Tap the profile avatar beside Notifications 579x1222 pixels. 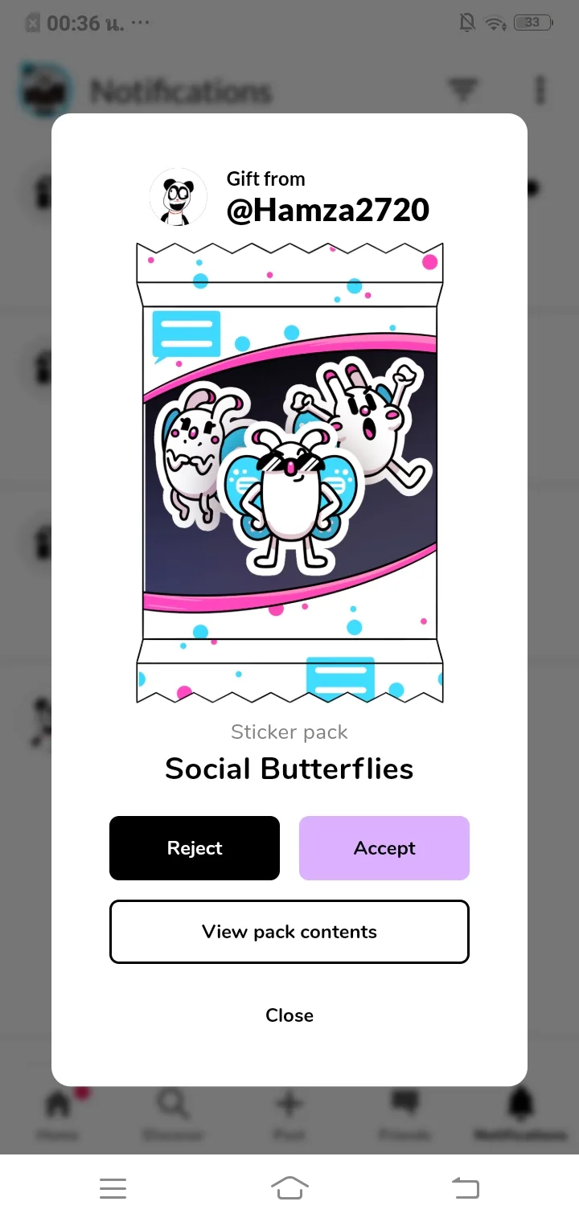(45, 90)
